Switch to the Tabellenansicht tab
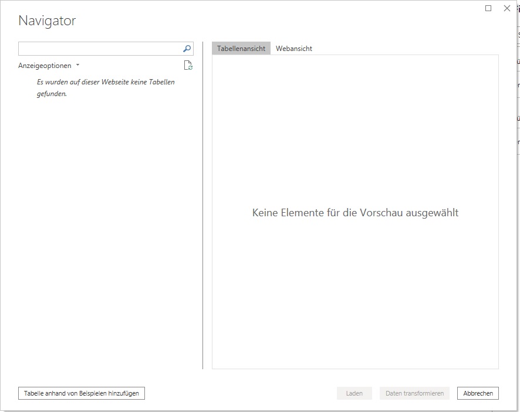 pos(241,49)
